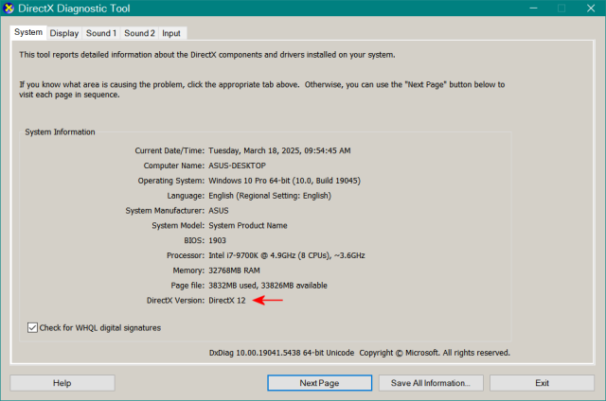The image size is (606, 401).
Task: Select the DirectX 12 version value
Action: pyautogui.click(x=227, y=300)
